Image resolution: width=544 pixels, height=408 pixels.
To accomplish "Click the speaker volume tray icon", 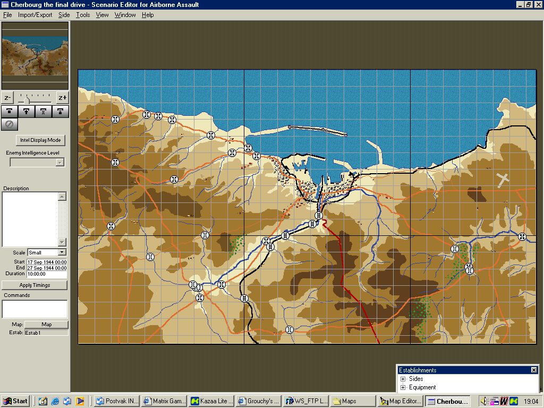I will coord(484,401).
